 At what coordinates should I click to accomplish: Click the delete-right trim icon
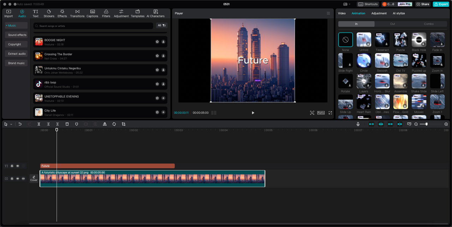[58, 124]
